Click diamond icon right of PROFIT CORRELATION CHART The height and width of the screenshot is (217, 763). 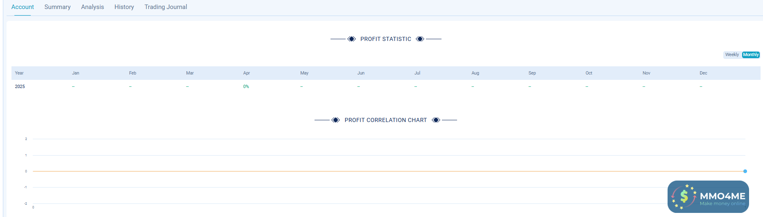click(436, 120)
